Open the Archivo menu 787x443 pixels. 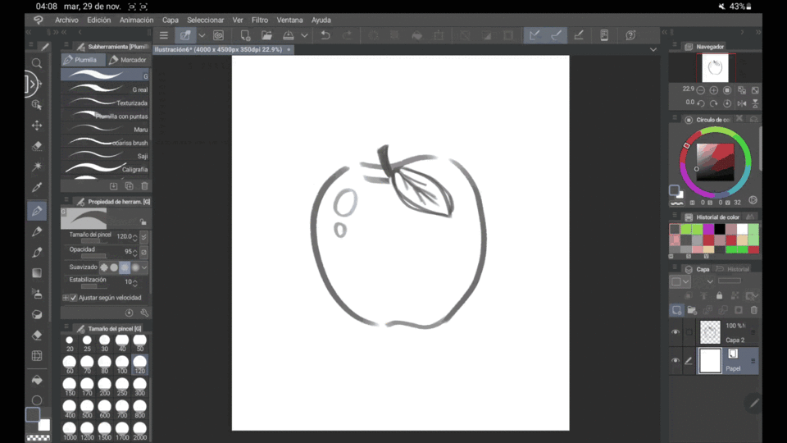[66, 20]
